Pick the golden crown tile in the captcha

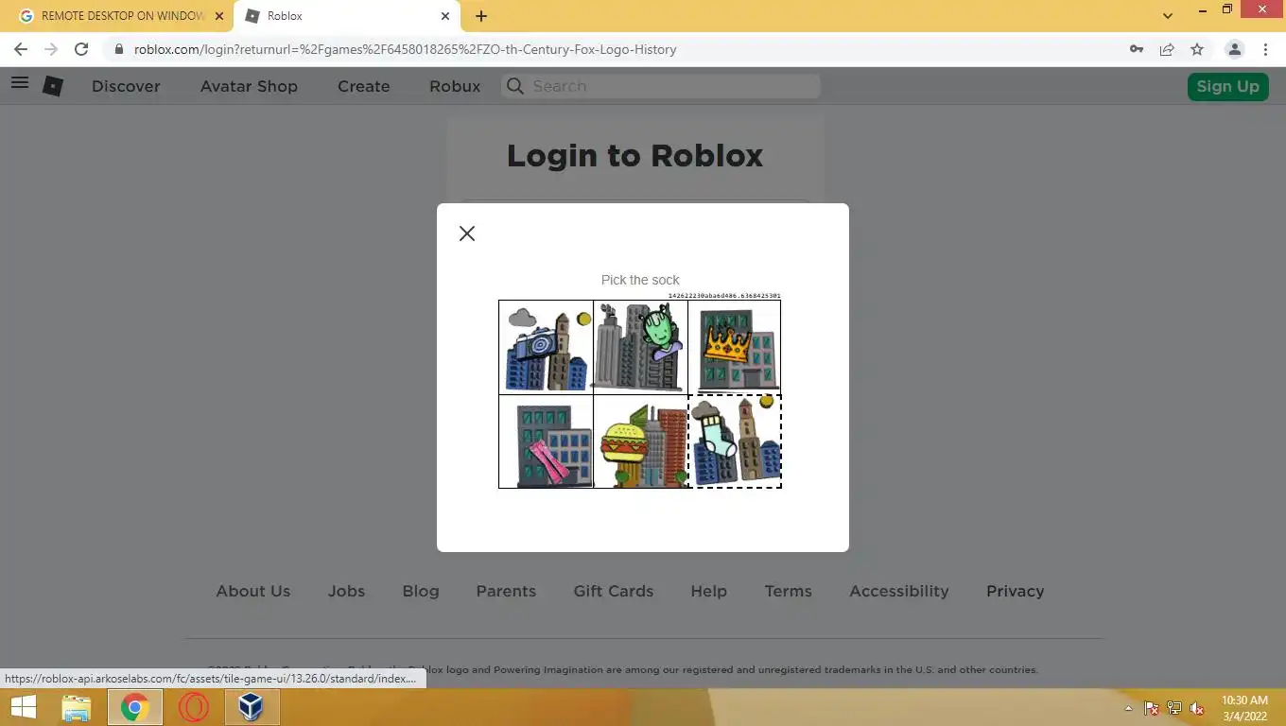click(x=735, y=347)
